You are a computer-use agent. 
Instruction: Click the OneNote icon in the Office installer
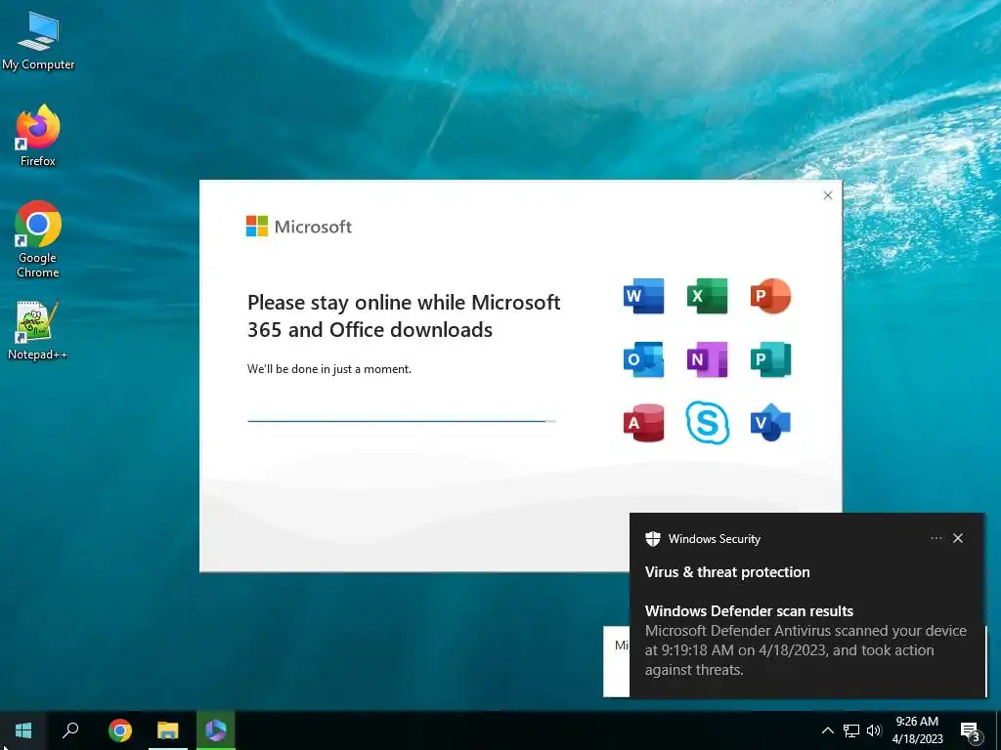pos(708,359)
